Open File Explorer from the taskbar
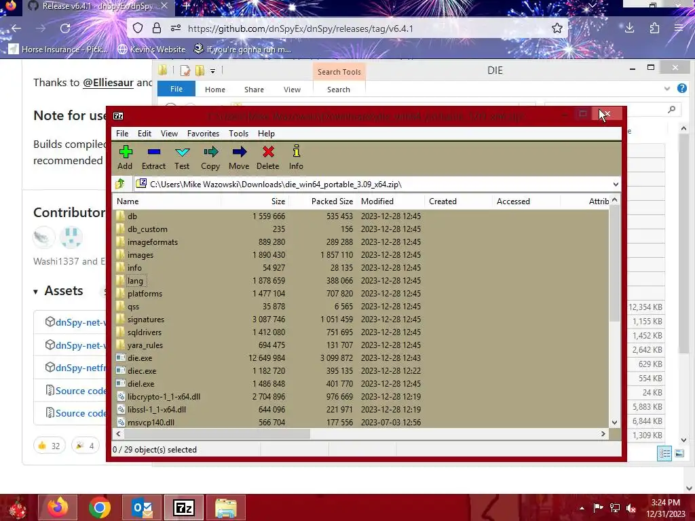Image resolution: width=695 pixels, height=521 pixels. [x=225, y=507]
